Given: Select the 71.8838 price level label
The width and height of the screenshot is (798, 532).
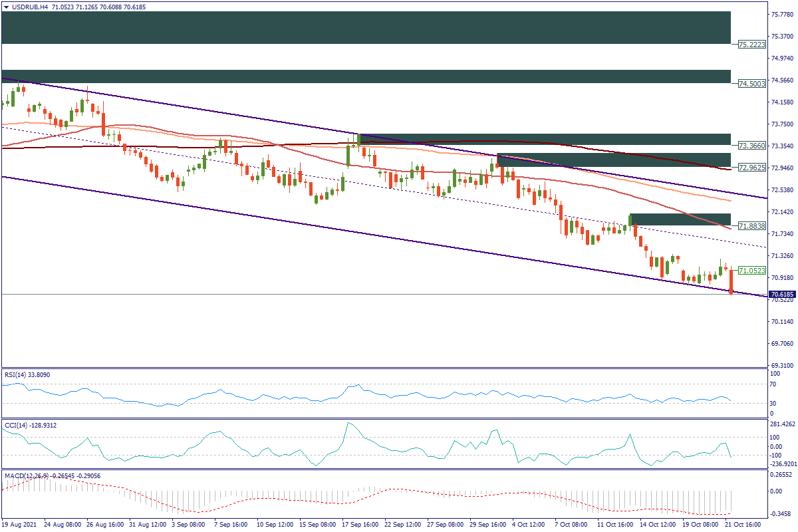Looking at the screenshot, I should point(751,226).
